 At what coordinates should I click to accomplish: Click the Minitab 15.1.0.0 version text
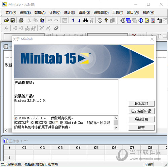tap(30, 101)
